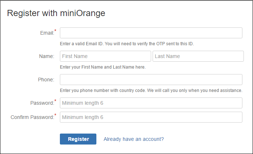Select the Last Name text box
The image size is (253, 154).
pyautogui.click(x=198, y=56)
